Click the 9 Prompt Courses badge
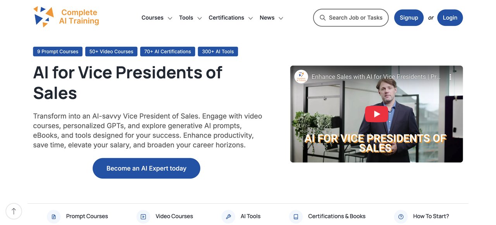Screen dimensions: 496x225 tap(58, 51)
